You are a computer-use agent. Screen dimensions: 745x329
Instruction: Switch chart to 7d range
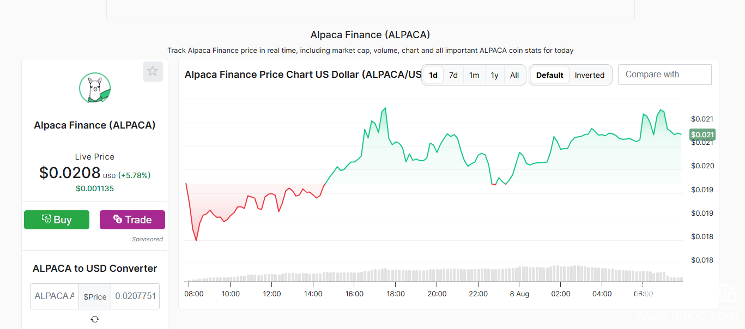(453, 75)
